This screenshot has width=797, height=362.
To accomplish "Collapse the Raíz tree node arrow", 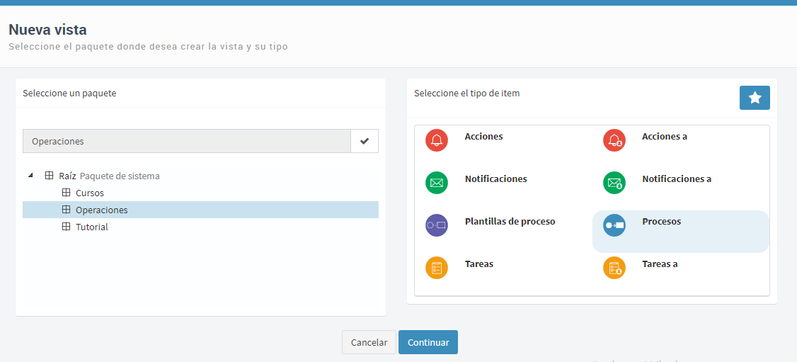I will [x=30, y=176].
